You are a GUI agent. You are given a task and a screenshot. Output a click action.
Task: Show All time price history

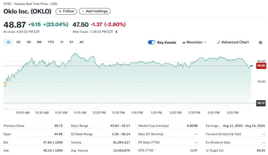point(81,42)
